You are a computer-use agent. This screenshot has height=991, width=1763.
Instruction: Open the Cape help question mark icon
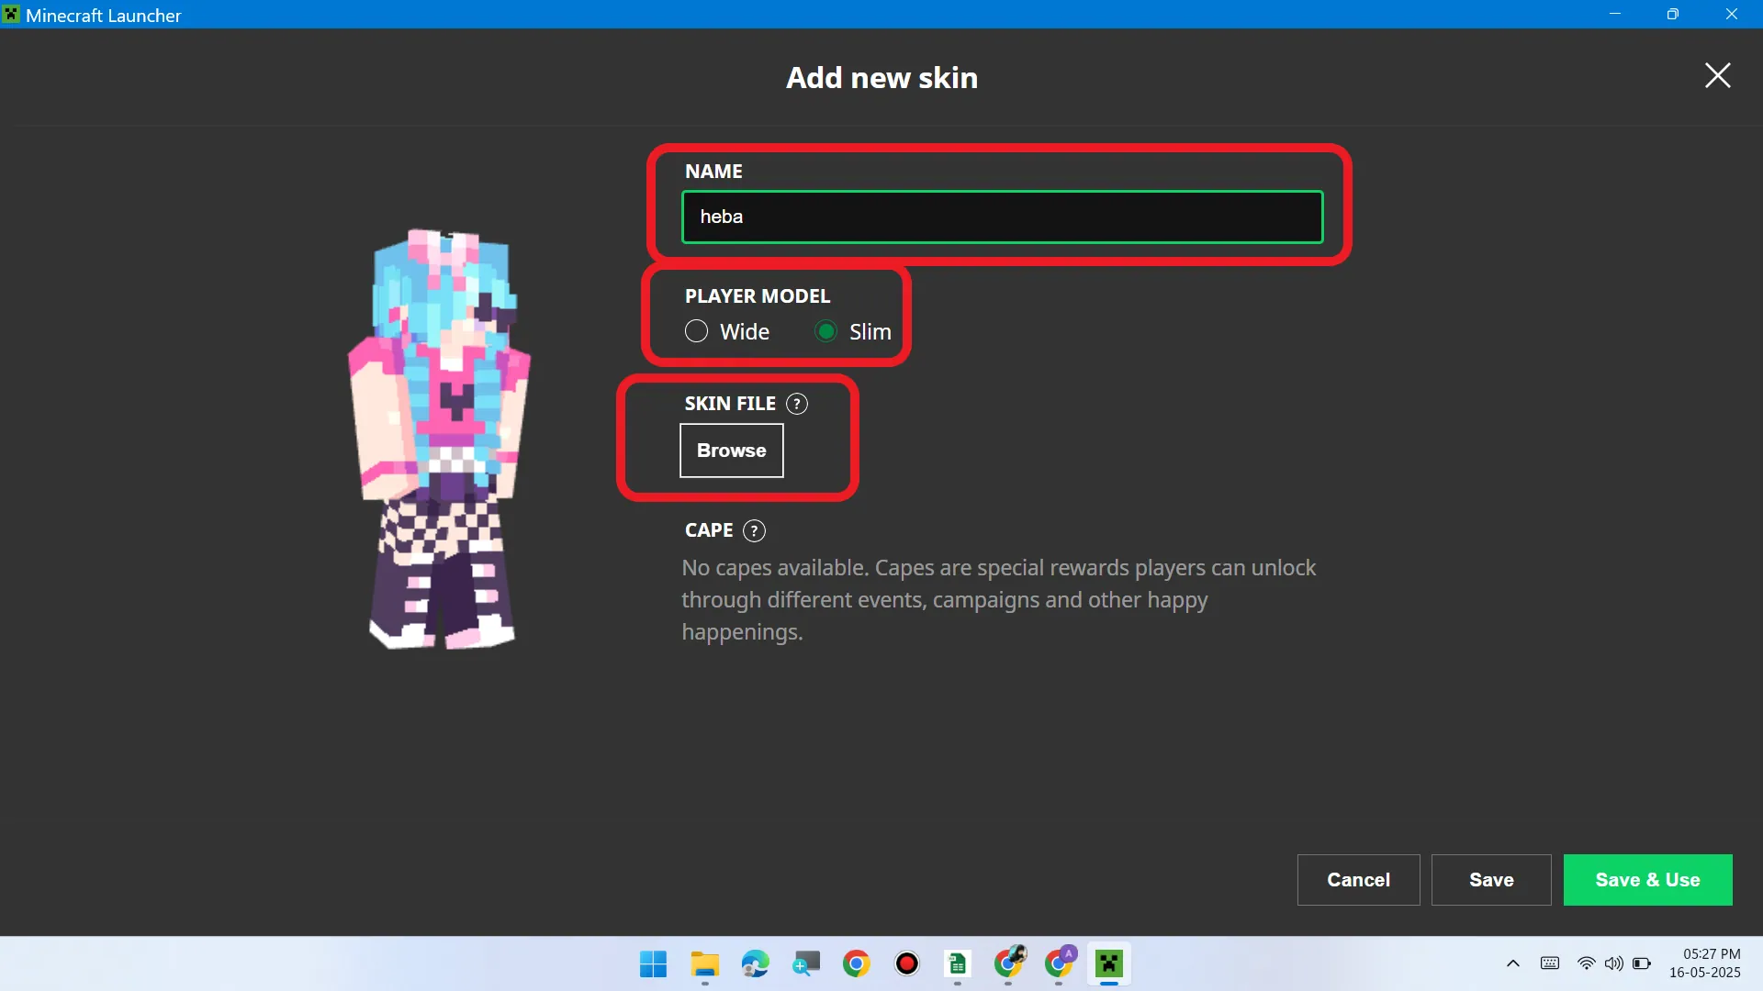754,530
